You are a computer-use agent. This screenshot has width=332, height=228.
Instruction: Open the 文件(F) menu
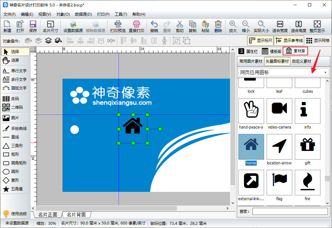(10, 14)
